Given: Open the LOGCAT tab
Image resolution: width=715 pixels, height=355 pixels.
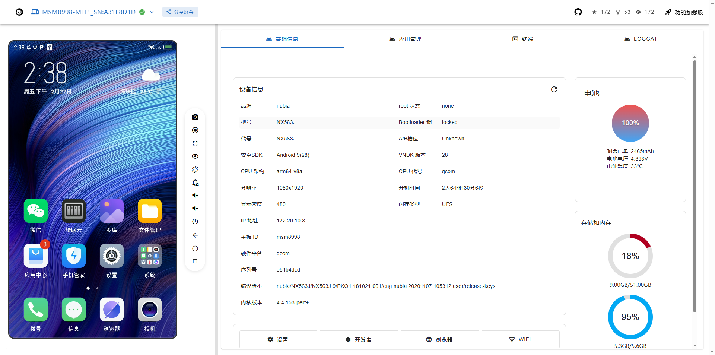Looking at the screenshot, I should tap(641, 39).
